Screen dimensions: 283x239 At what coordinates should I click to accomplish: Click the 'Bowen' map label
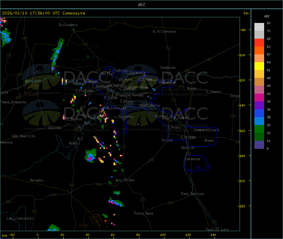tap(209, 140)
